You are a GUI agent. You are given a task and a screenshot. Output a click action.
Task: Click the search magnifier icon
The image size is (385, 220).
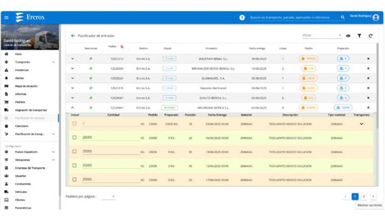[343, 18]
